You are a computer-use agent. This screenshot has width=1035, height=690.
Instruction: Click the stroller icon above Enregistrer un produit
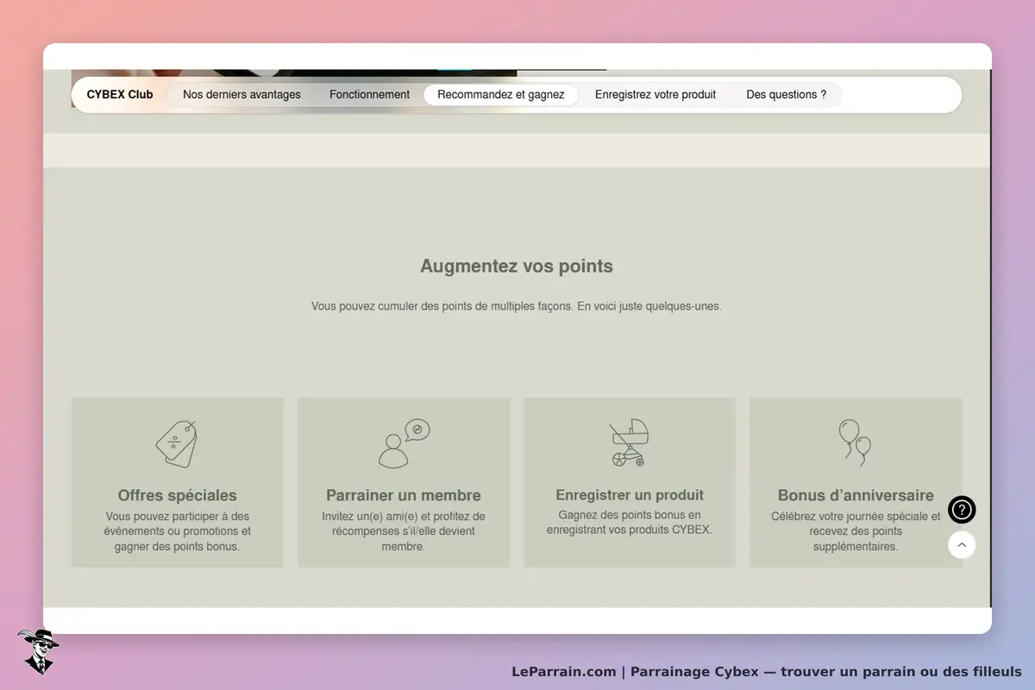click(x=629, y=443)
